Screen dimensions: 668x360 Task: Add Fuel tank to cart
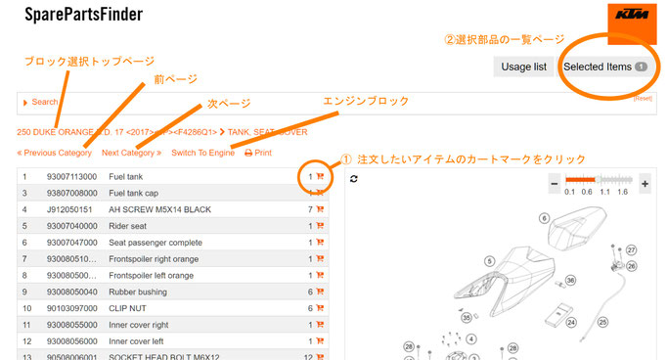pyautogui.click(x=320, y=176)
